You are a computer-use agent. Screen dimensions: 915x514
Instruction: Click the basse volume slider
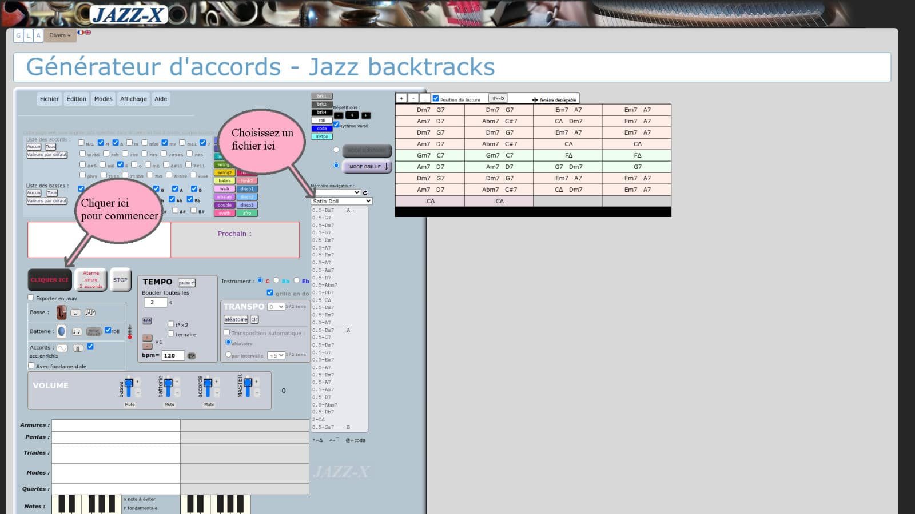(129, 387)
